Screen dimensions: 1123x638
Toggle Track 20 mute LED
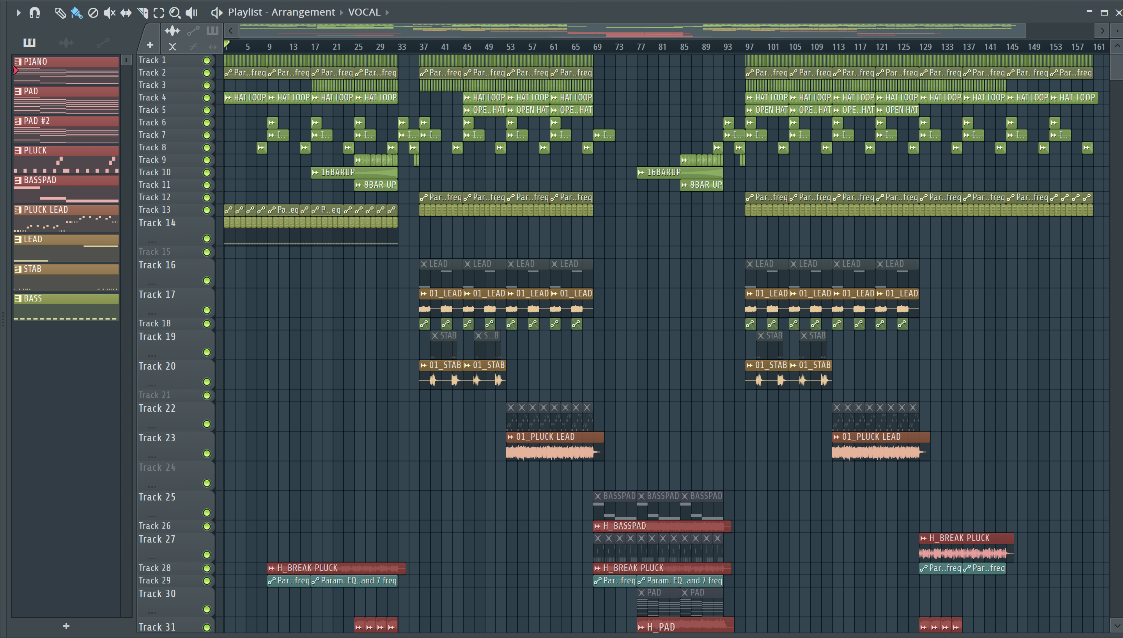point(207,382)
